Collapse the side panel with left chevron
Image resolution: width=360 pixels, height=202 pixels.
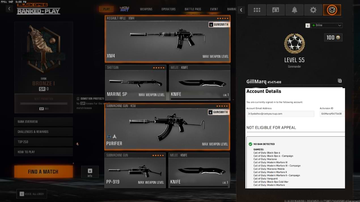[x=241, y=10]
